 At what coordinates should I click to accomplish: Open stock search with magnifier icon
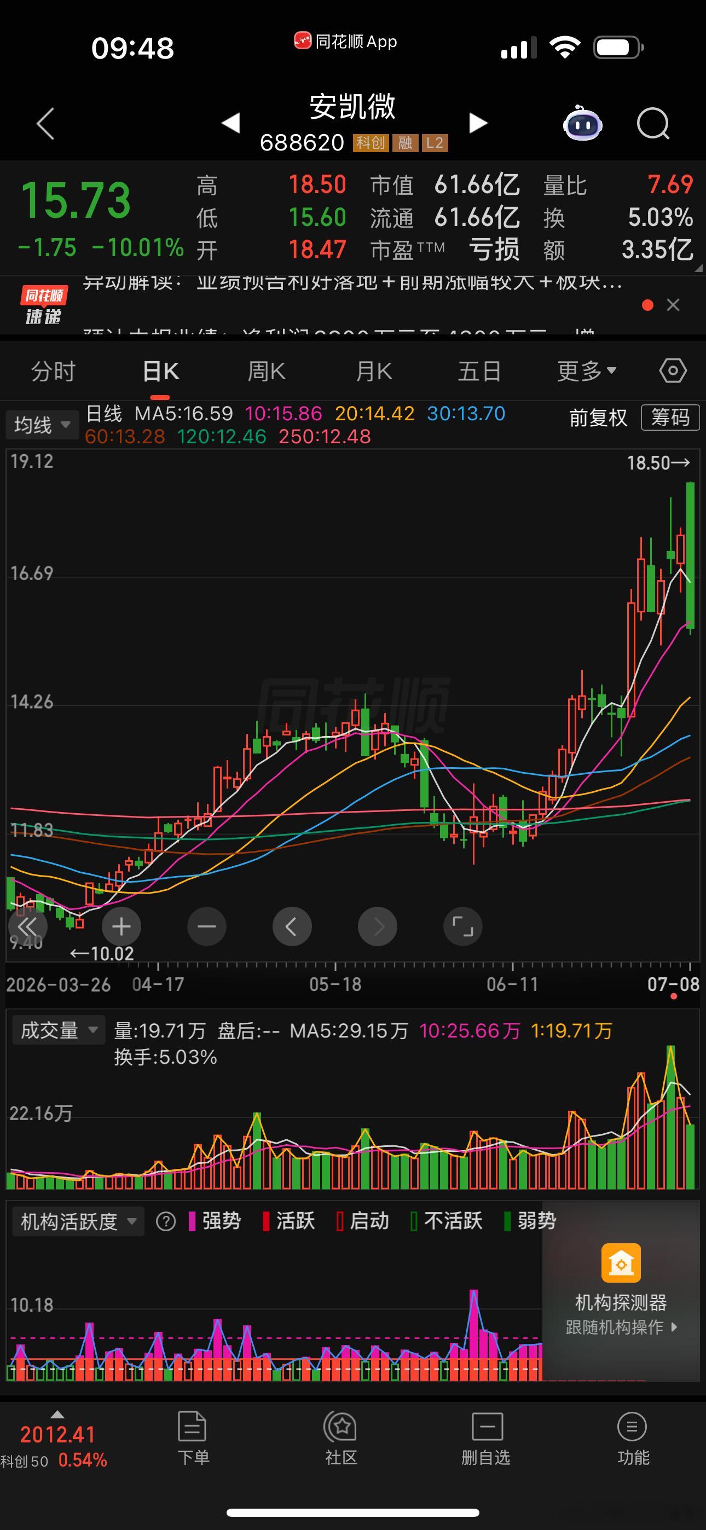pos(653,123)
